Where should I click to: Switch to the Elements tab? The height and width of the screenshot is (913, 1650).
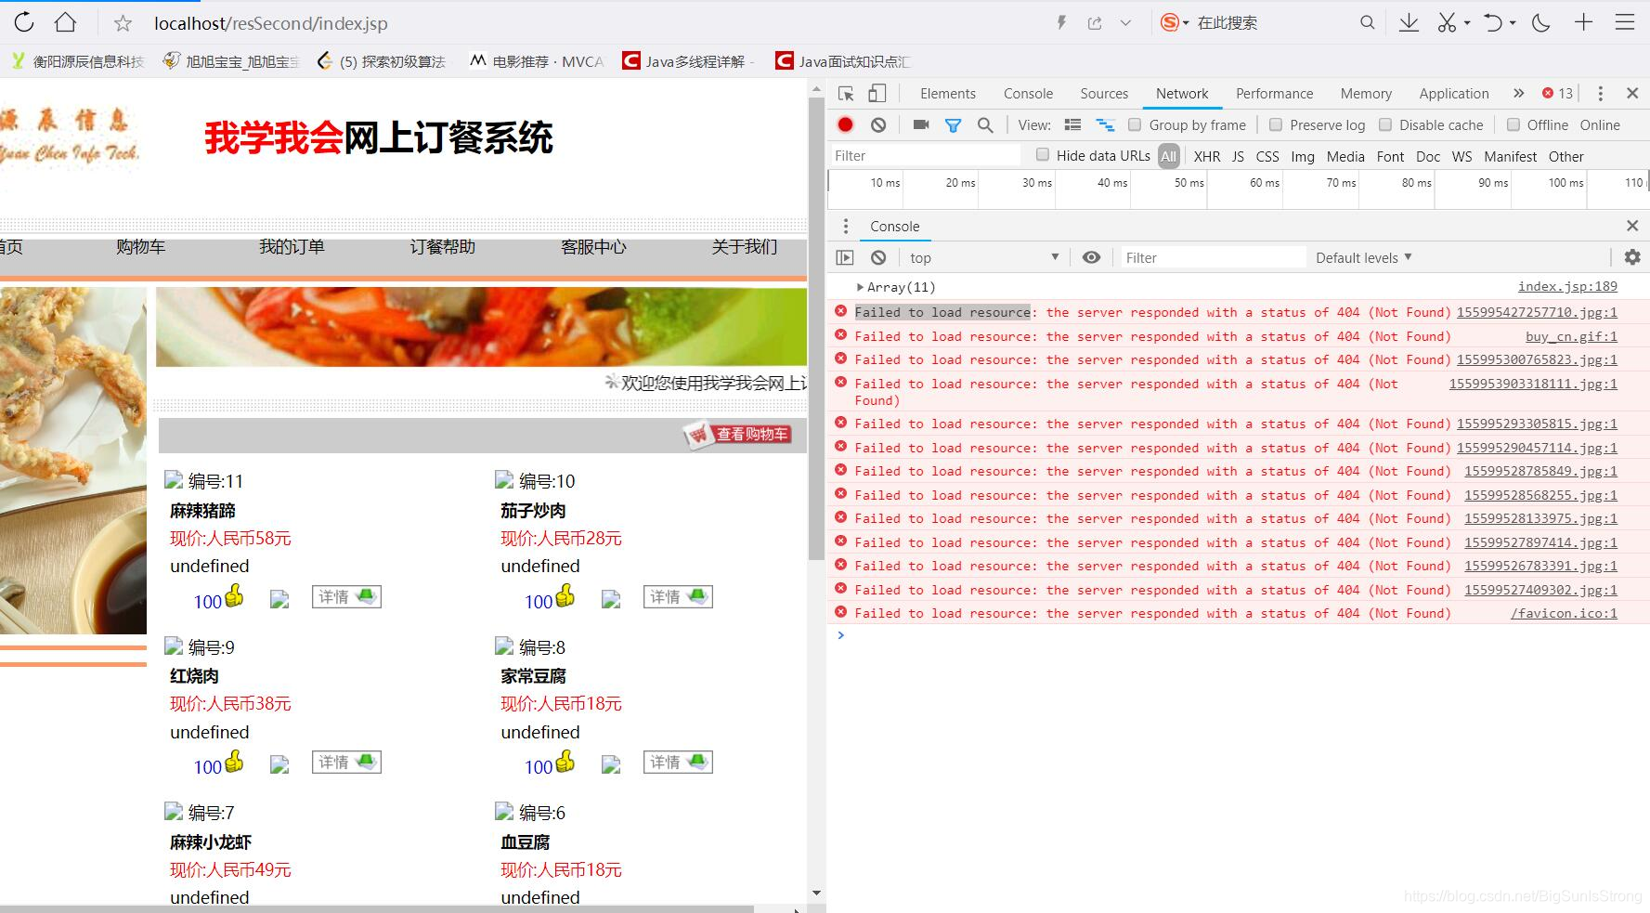pyautogui.click(x=948, y=93)
